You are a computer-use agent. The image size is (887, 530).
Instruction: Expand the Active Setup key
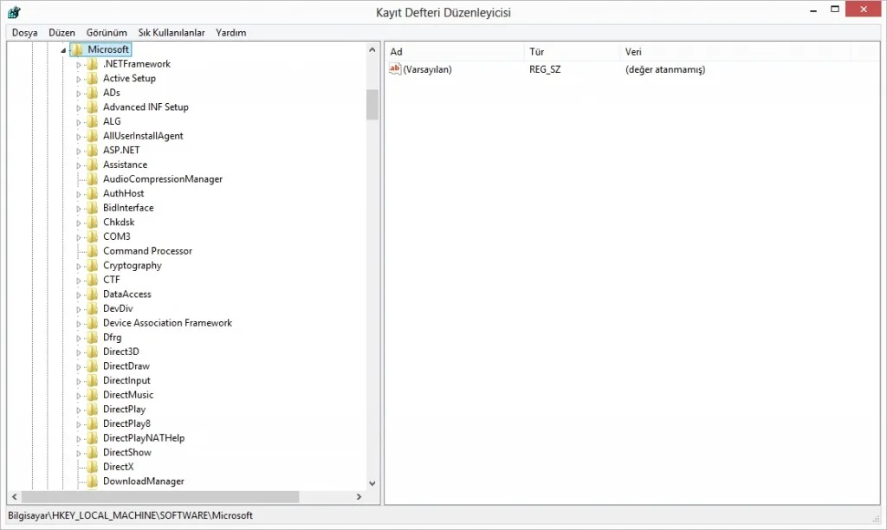[x=79, y=79]
